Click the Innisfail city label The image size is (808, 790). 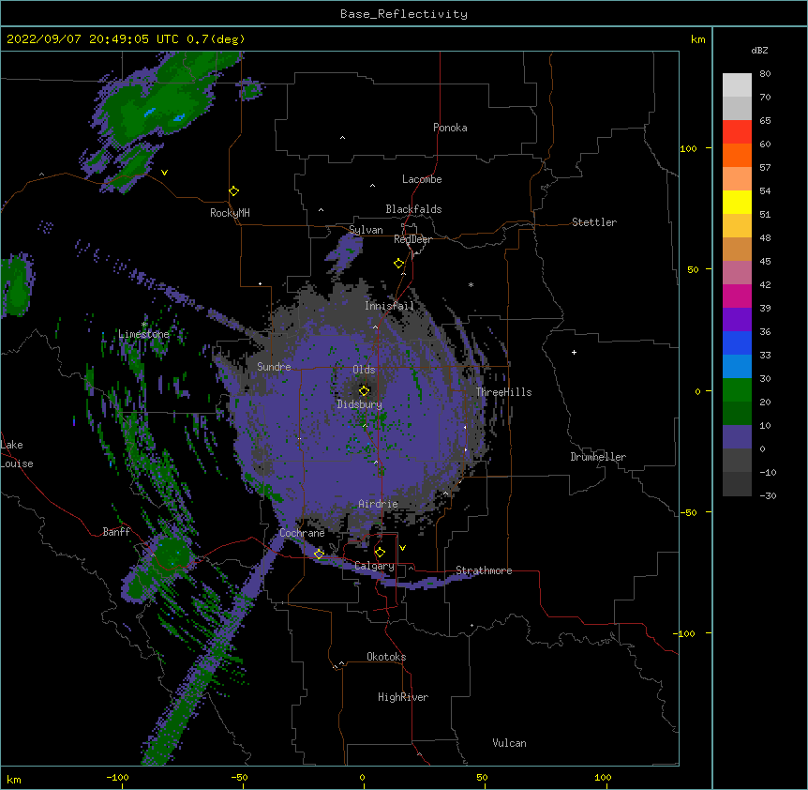tap(389, 306)
